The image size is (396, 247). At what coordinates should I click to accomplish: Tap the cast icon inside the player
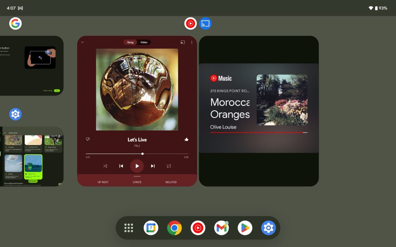pyautogui.click(x=183, y=42)
